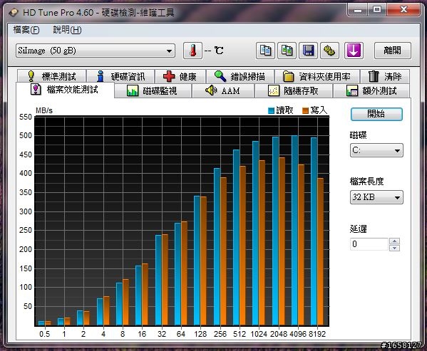427x351 pixels.
Task: Click the blue 讀取 legend swatch
Action: [271, 110]
